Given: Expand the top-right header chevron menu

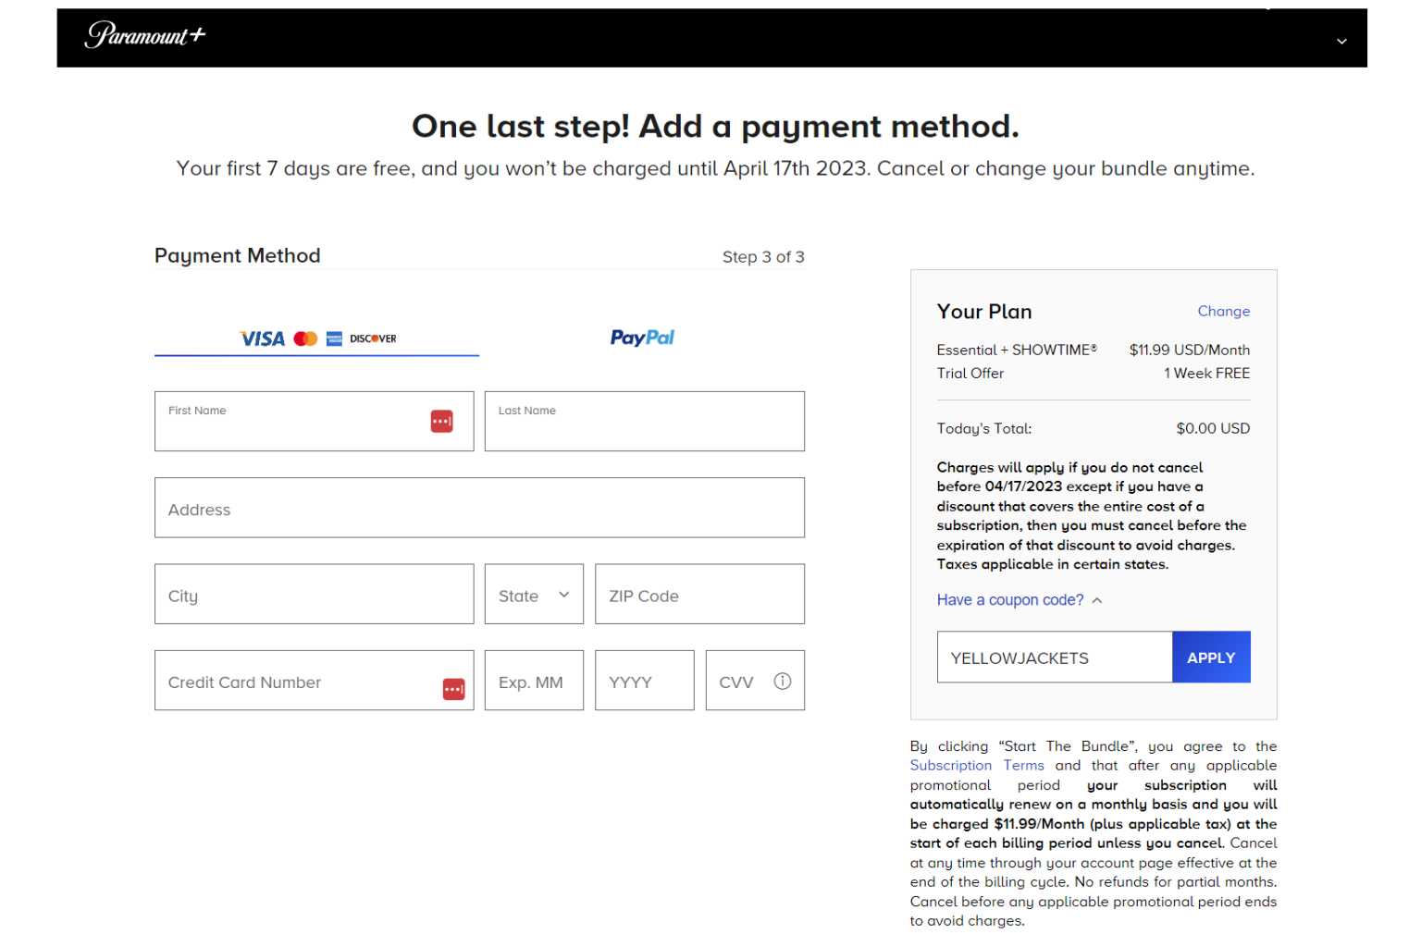Looking at the screenshot, I should click(x=1341, y=42).
